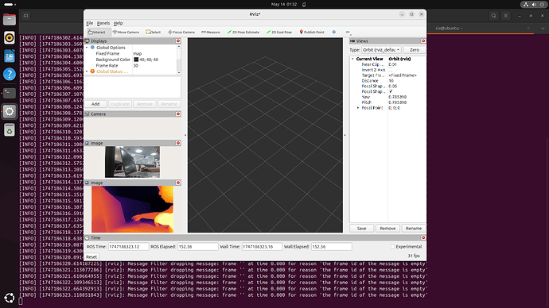Toggle the Invert Z Axis checkbox
The height and width of the screenshot is (308, 549).
pos(391,70)
